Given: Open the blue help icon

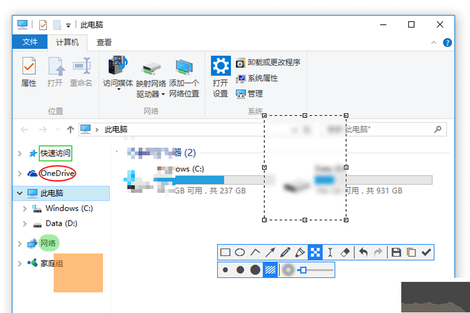Looking at the screenshot, I should pyautogui.click(x=447, y=42).
